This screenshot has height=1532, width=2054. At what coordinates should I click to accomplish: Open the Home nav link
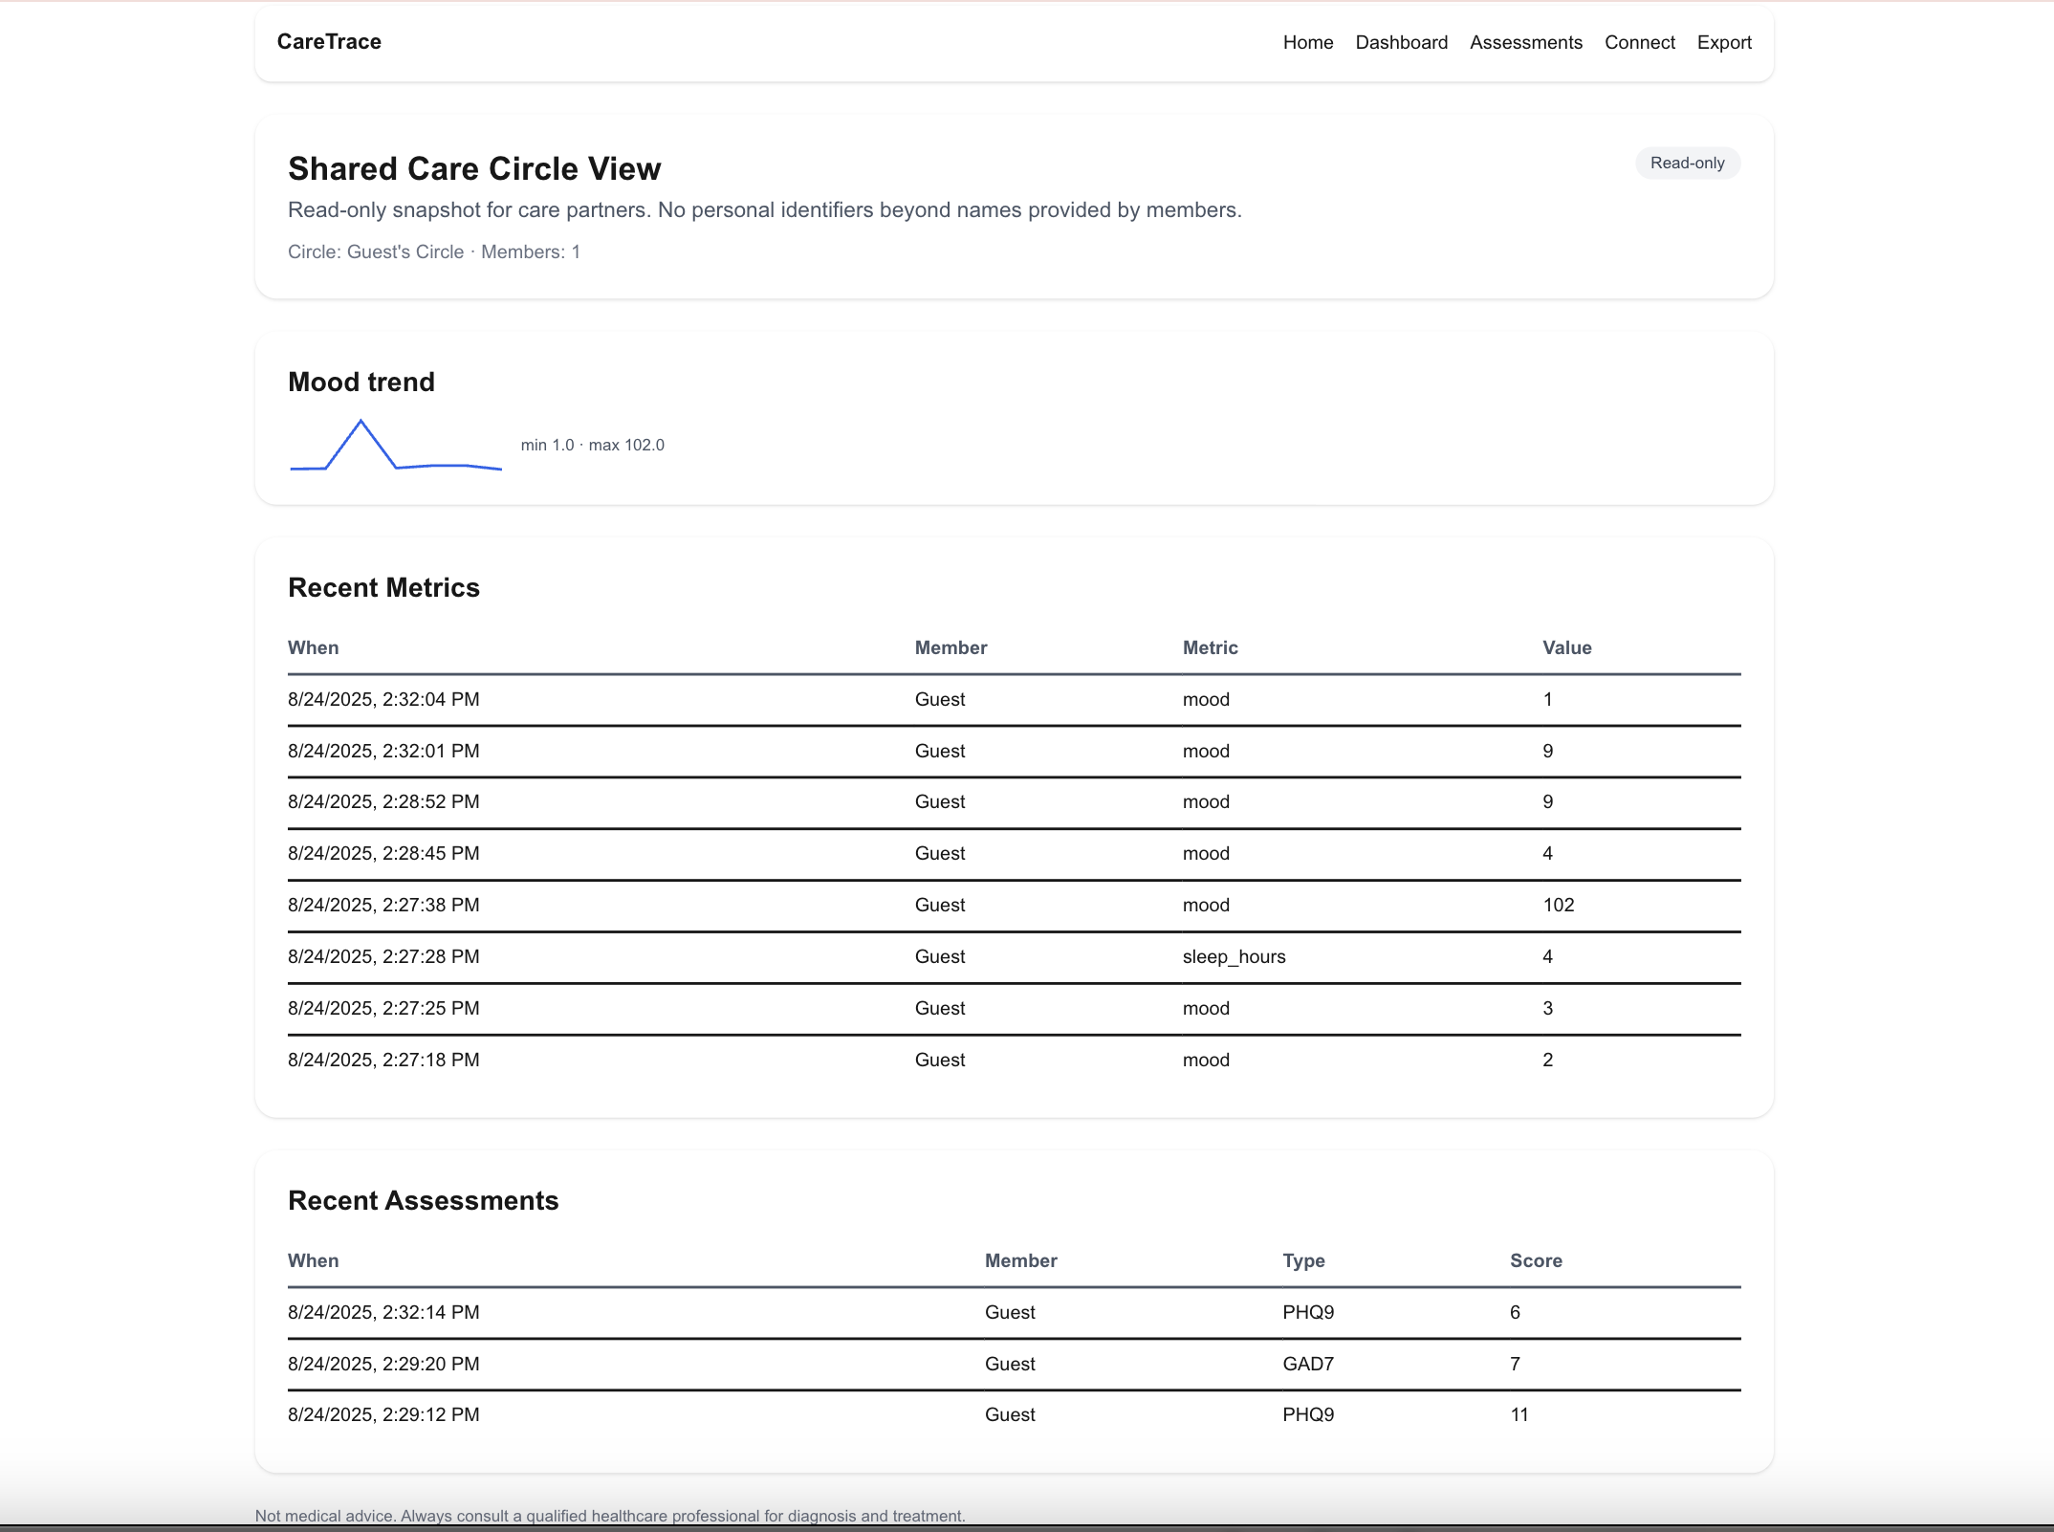pyautogui.click(x=1307, y=42)
